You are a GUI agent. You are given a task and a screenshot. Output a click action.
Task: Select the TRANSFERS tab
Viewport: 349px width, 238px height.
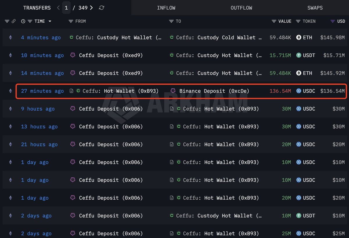coord(37,8)
